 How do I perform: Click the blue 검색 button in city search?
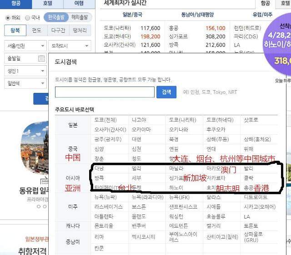166,92
